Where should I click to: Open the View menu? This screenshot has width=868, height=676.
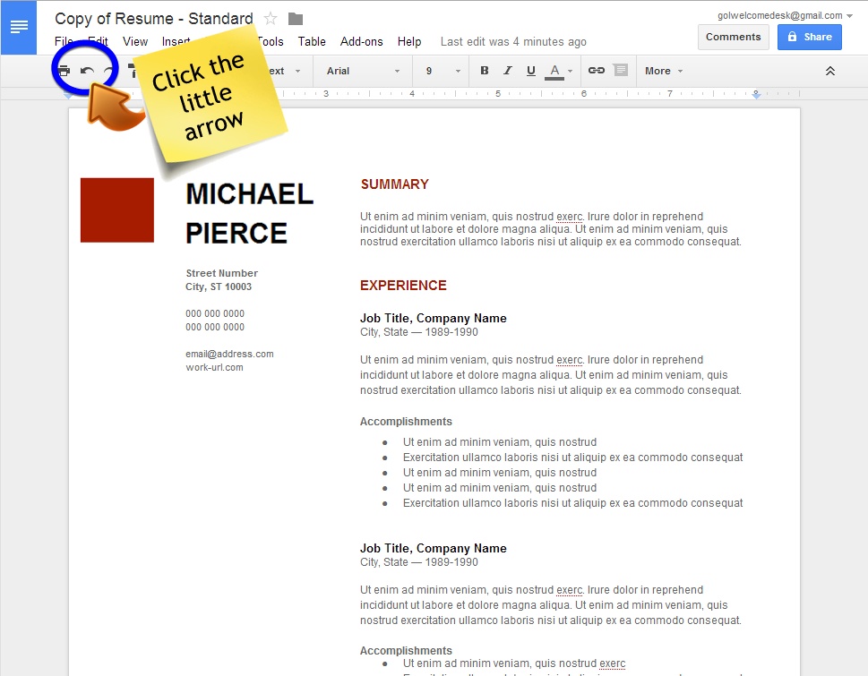(135, 41)
